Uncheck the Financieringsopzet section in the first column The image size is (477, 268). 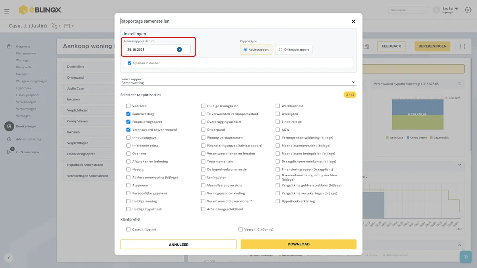(x=128, y=122)
